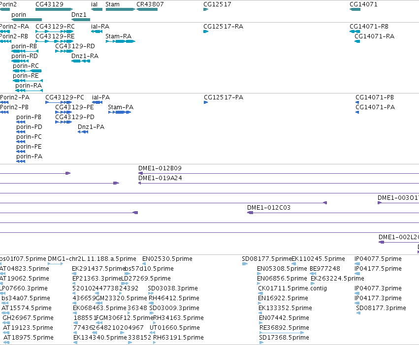
Task: Select the "EN05308.5prime" EST label
Action: [282, 269]
